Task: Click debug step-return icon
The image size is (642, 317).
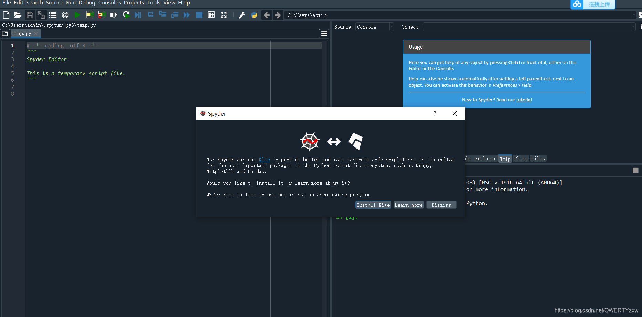Action: pos(175,15)
